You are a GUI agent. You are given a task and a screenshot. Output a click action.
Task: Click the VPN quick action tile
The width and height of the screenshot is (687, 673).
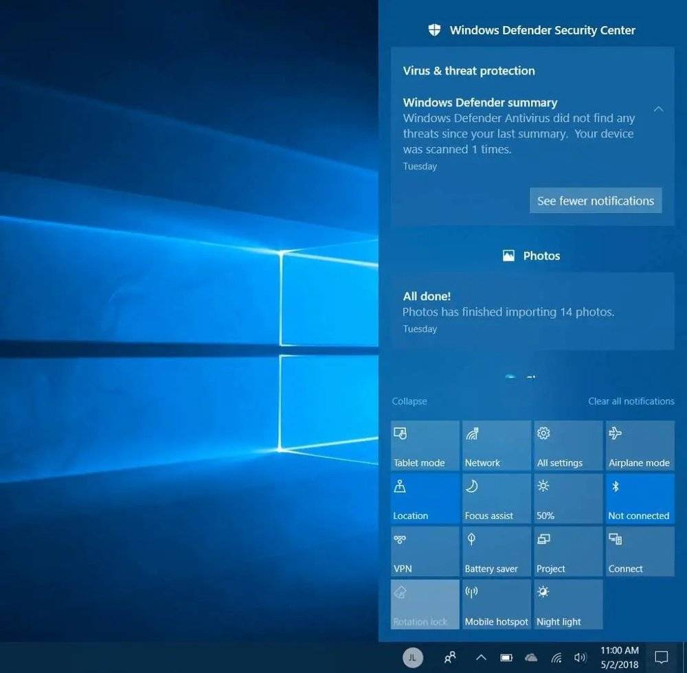coord(425,551)
